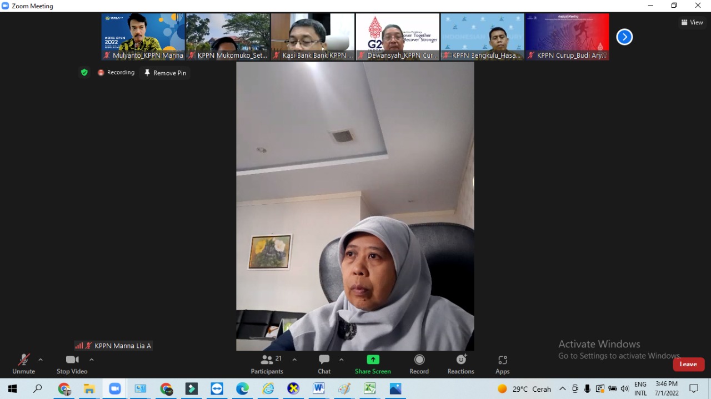Open volume control in system tray

tap(625, 388)
